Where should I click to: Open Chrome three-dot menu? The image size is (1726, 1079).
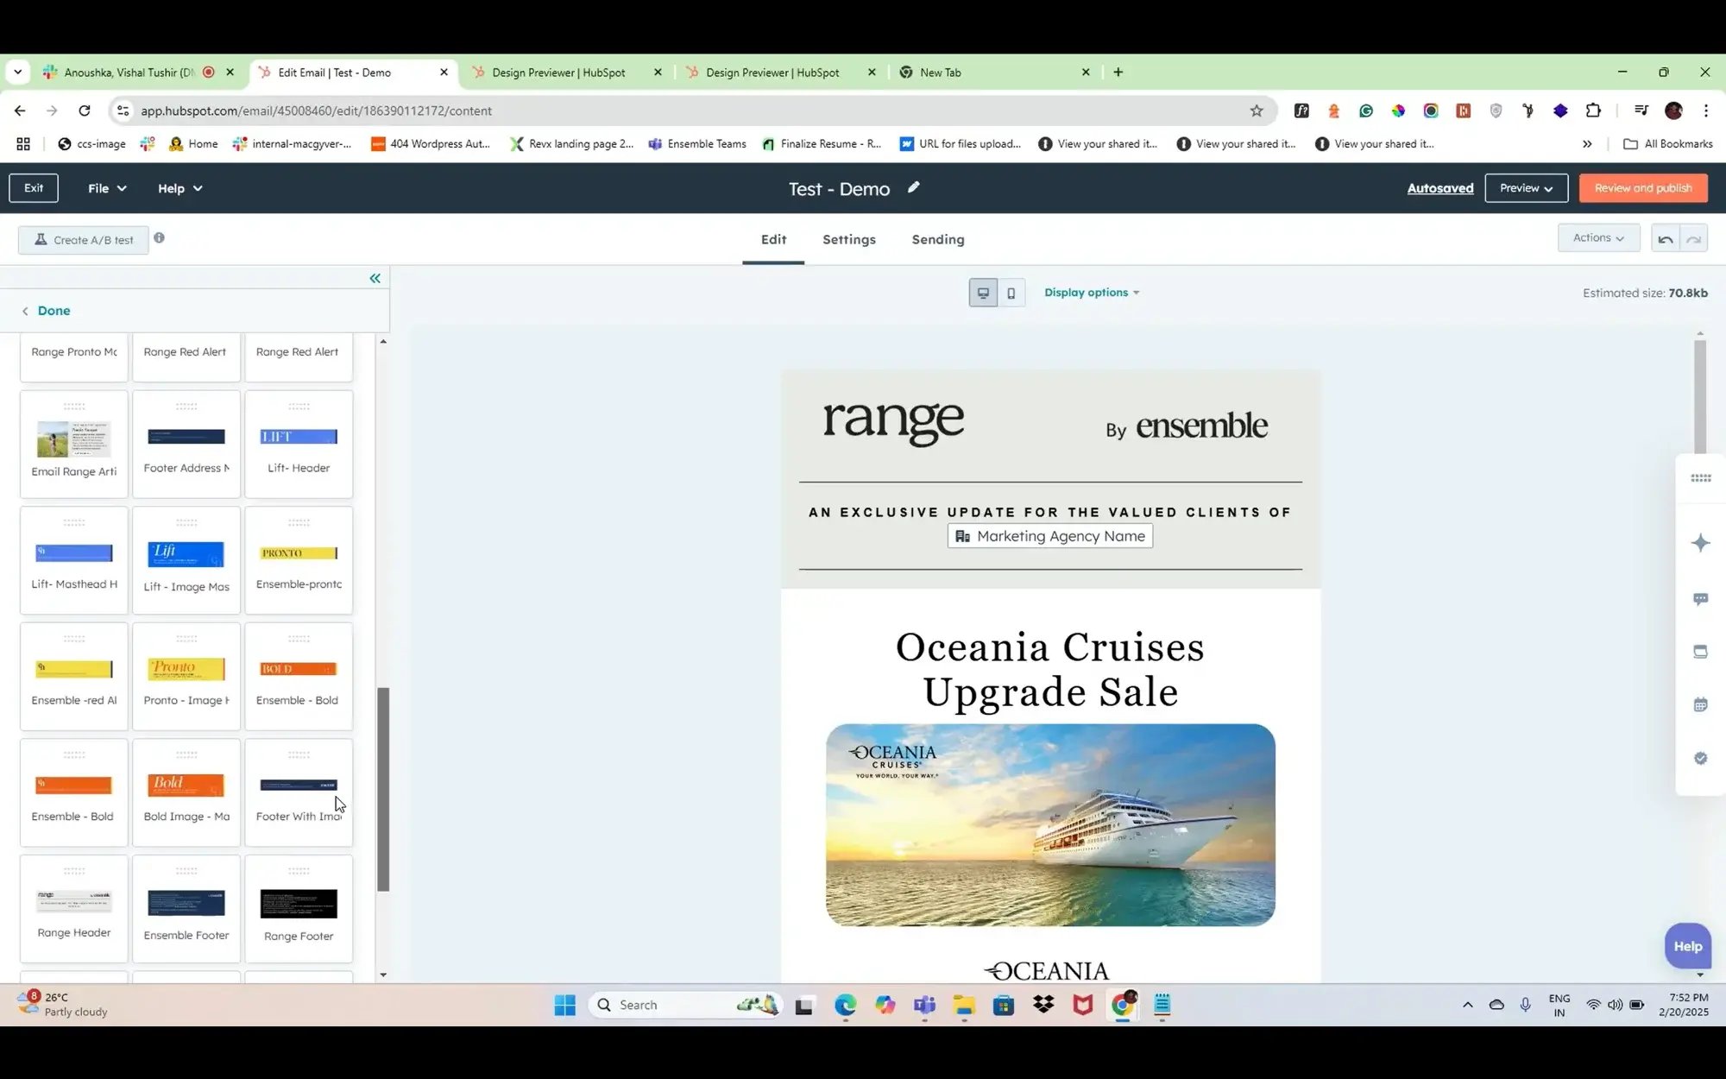click(x=1705, y=110)
